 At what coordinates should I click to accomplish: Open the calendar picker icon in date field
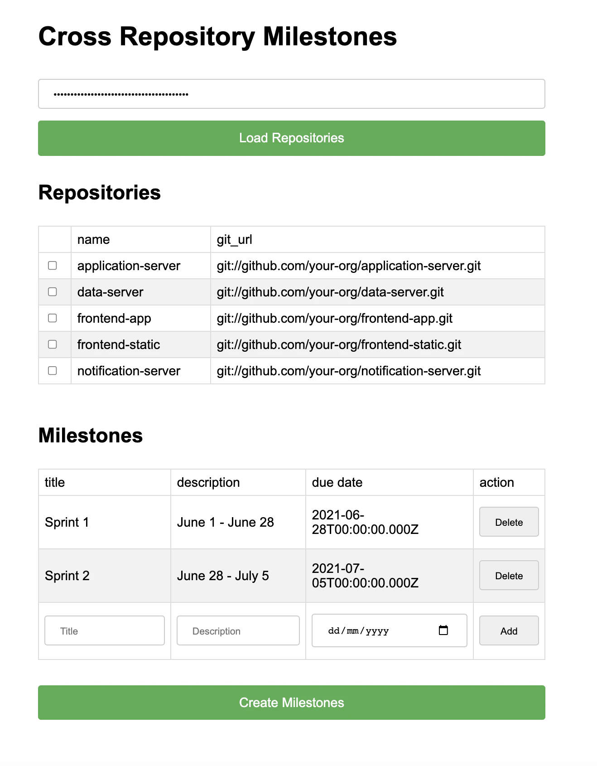pyautogui.click(x=443, y=630)
